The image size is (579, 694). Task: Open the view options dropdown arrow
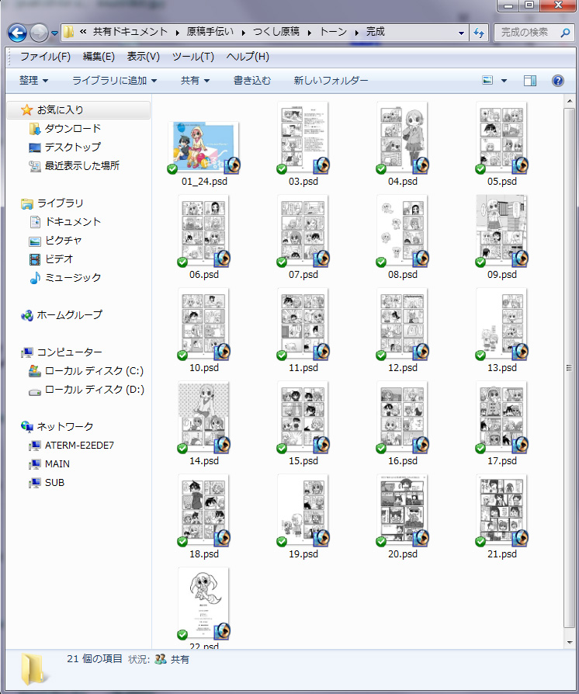[x=504, y=81]
